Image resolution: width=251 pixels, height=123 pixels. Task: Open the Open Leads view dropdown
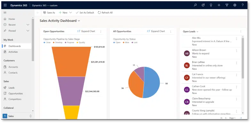click(191, 31)
